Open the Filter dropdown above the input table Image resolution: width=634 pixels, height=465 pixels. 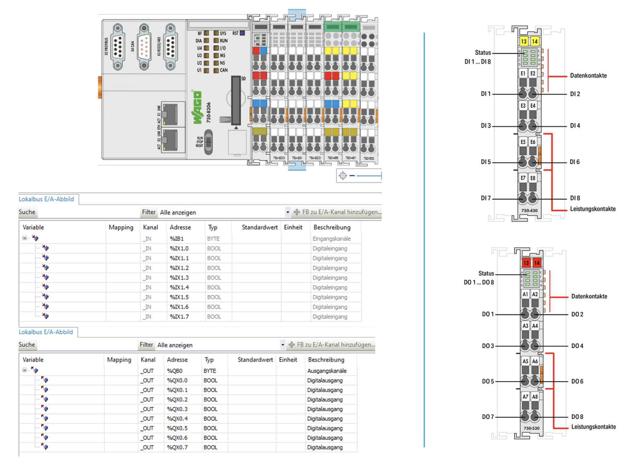288,212
